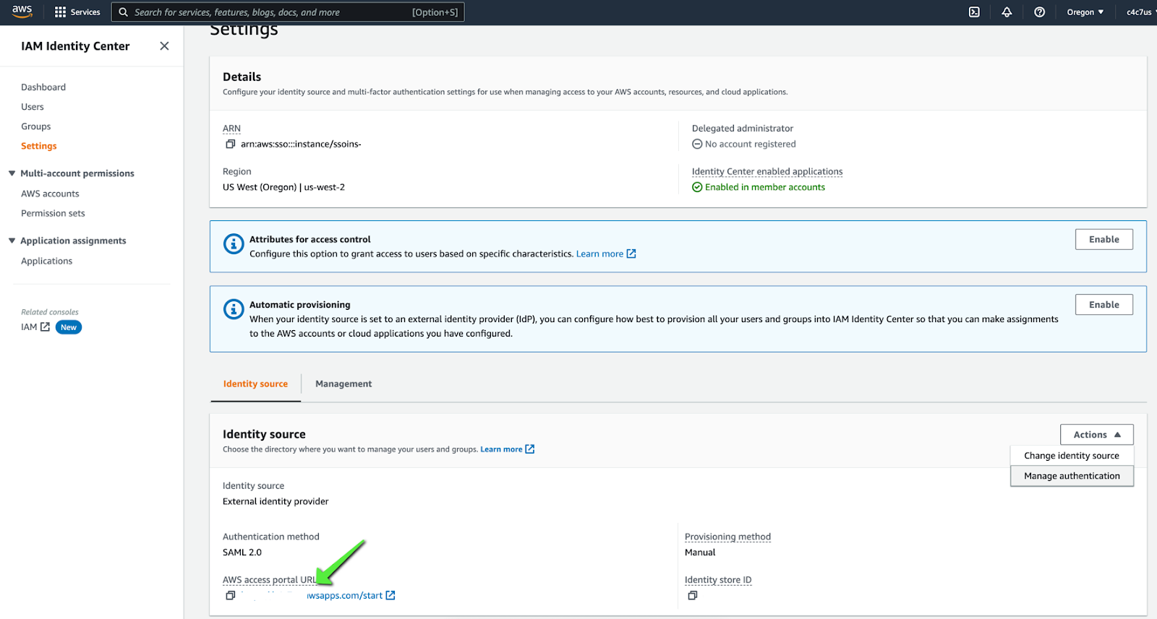The width and height of the screenshot is (1157, 619).
Task: Launch CloudShell from the top bar
Action: click(974, 12)
